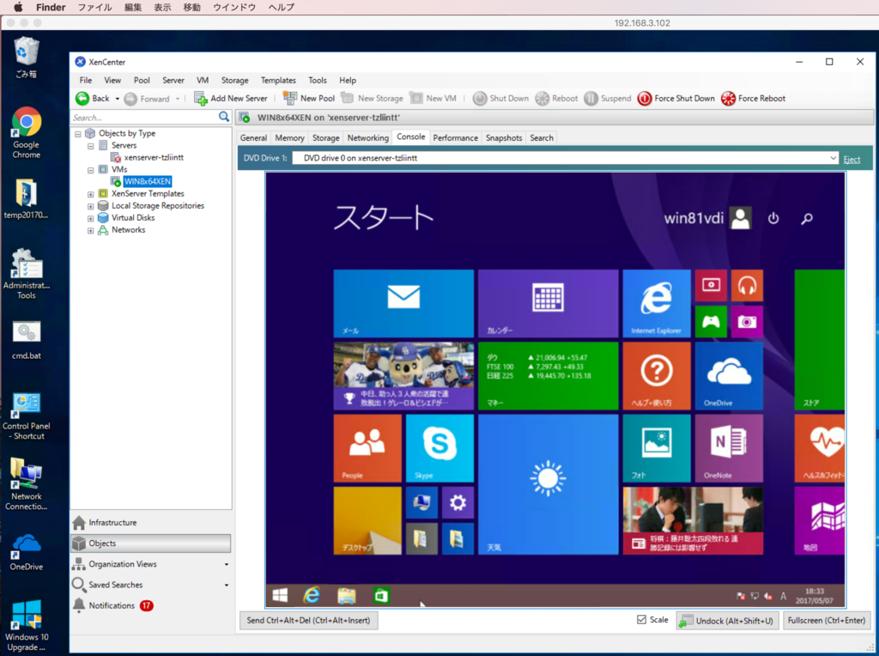Open the VM menu

coord(203,80)
